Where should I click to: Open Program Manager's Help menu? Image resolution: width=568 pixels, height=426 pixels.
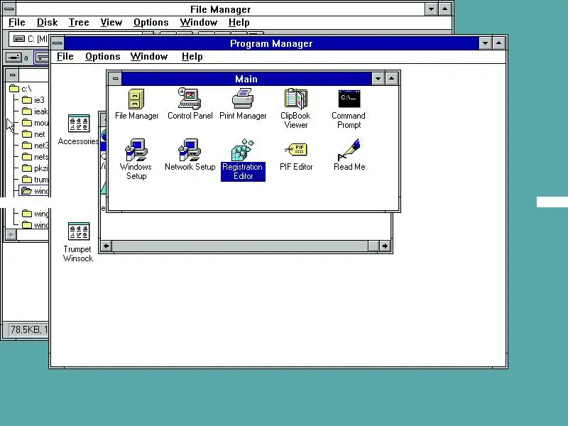(x=192, y=57)
